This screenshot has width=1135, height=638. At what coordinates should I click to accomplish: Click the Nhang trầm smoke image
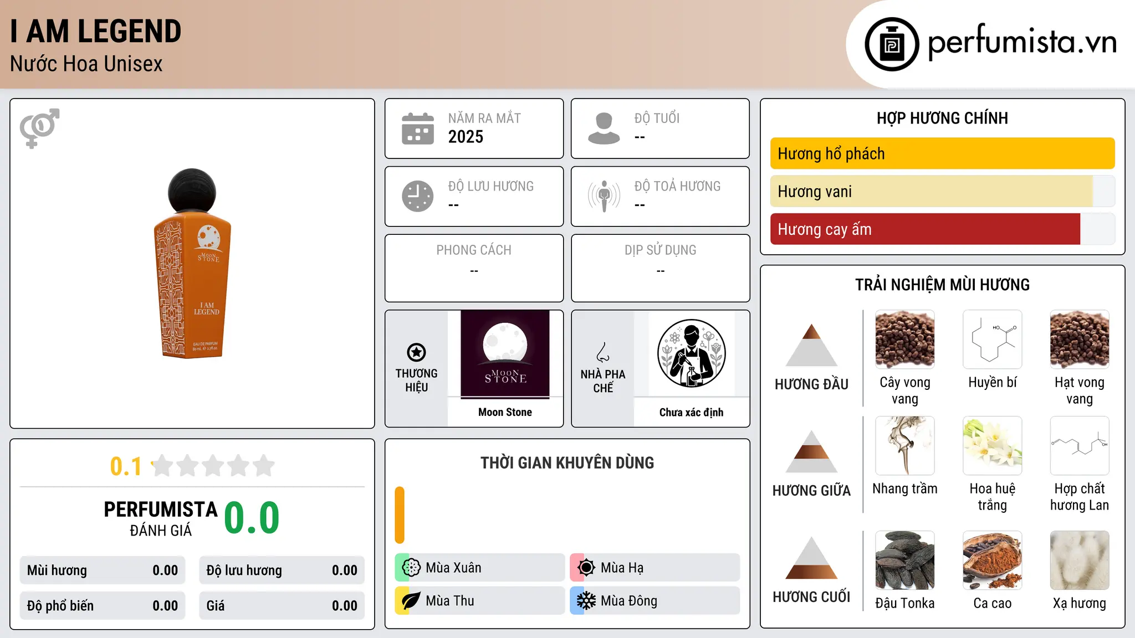point(905,446)
